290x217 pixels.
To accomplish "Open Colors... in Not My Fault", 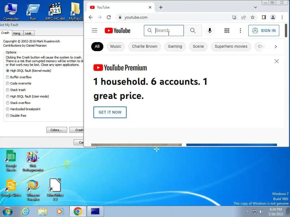I will click(x=56, y=130).
